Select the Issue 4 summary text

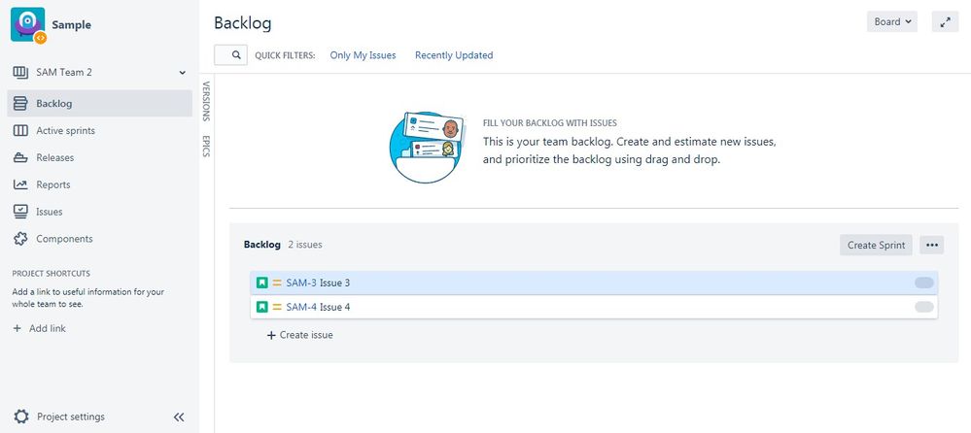tap(335, 307)
